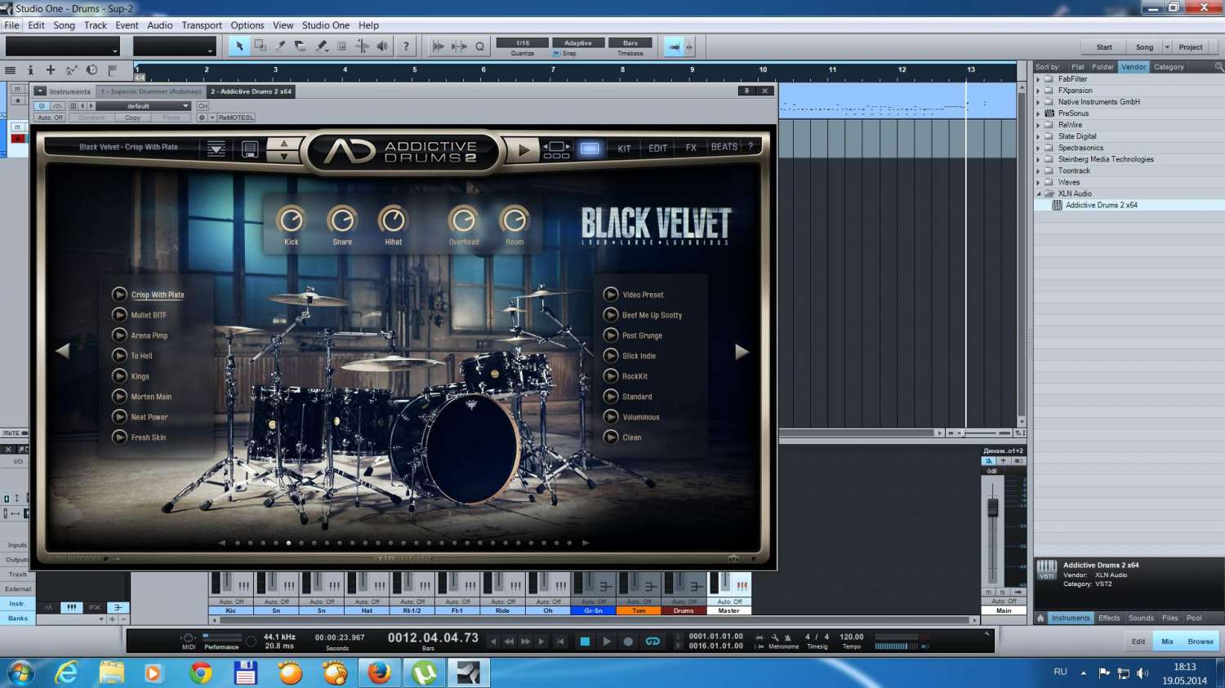
Task: Toggle Auto: Off automation mode button
Action: [50, 118]
